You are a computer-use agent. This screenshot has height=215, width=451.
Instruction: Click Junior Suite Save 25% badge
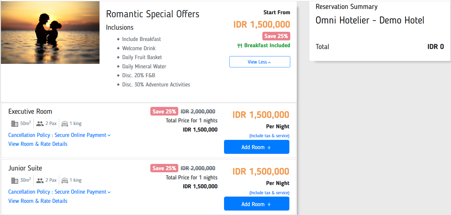[x=164, y=168]
